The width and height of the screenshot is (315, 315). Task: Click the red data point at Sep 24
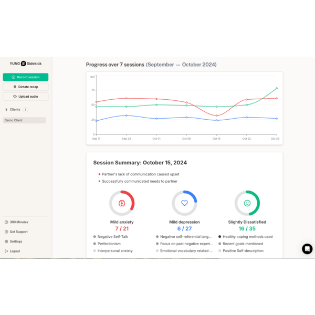click(x=127, y=98)
